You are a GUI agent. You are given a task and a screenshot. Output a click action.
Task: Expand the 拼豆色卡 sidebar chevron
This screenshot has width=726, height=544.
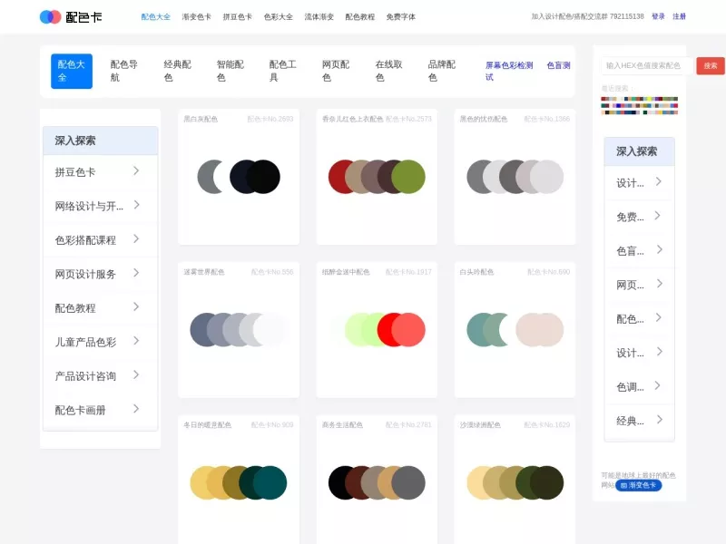136,171
